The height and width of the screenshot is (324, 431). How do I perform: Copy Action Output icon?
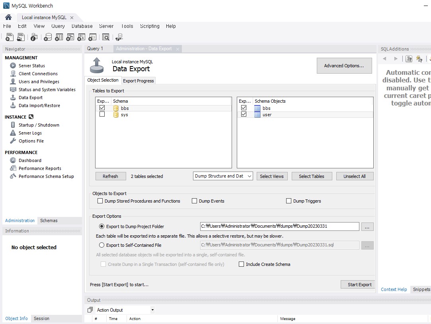pyautogui.click(x=90, y=310)
